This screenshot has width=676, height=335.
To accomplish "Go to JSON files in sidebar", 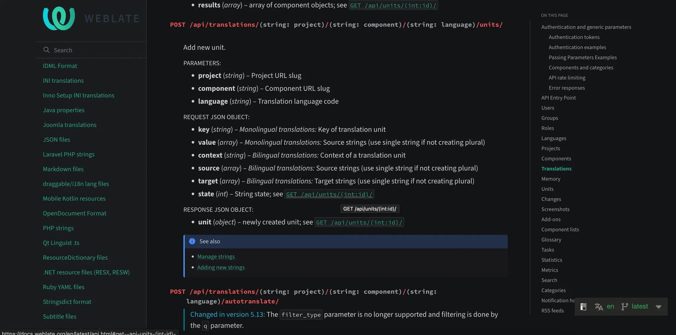I will (x=56, y=140).
